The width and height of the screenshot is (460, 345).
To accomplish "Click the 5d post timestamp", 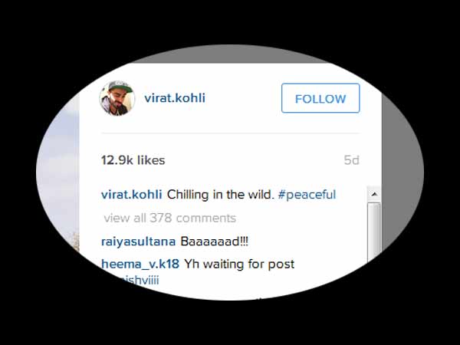I will 351,160.
